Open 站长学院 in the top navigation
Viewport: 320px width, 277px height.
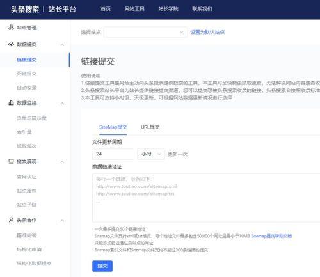click(168, 9)
